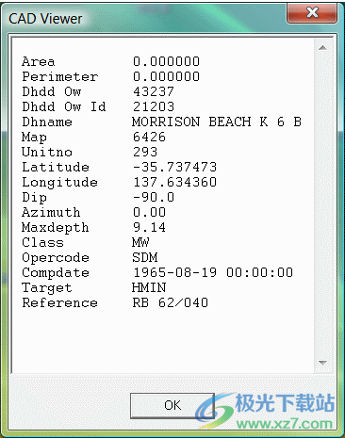Click the scrollbar up arrow
The width and height of the screenshot is (345, 439).
pyautogui.click(x=322, y=48)
